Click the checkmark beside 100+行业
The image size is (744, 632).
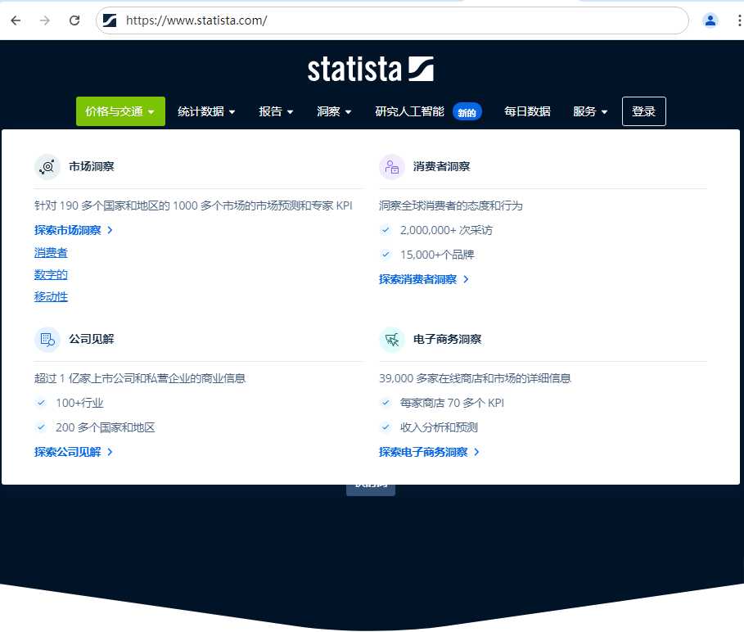click(x=41, y=403)
